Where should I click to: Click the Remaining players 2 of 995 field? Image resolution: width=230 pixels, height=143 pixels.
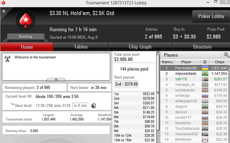pyautogui.click(x=34, y=87)
